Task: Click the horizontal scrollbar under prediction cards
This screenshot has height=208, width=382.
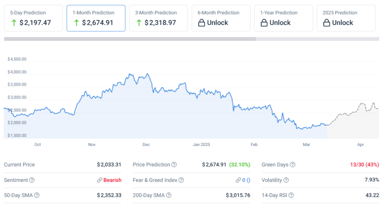Action: point(130,39)
